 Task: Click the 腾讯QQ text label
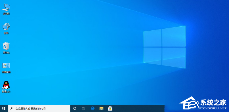6,92
